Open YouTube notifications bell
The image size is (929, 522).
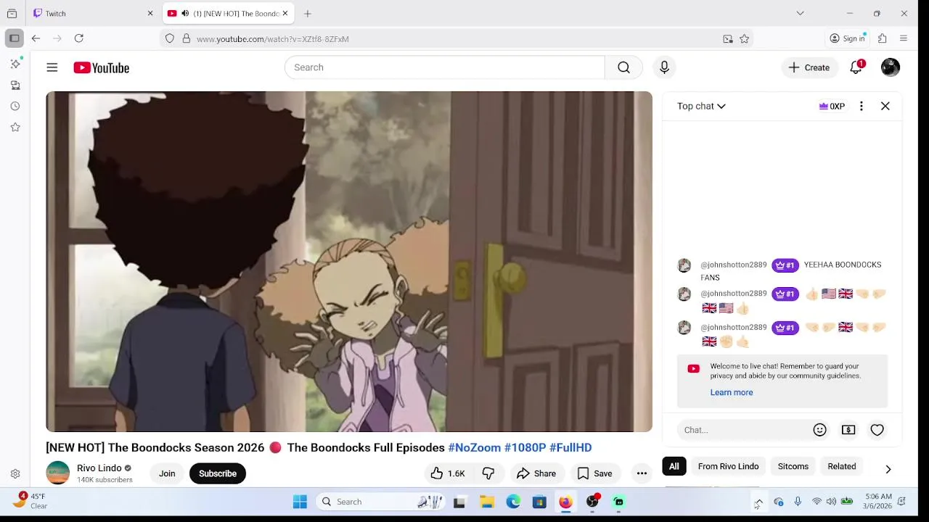[x=856, y=67]
